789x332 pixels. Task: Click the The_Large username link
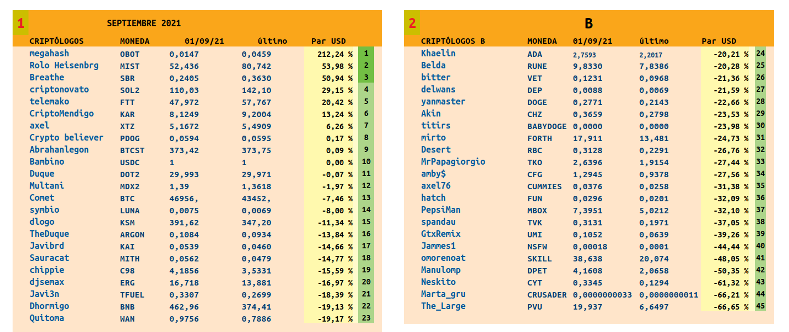tap(443, 306)
